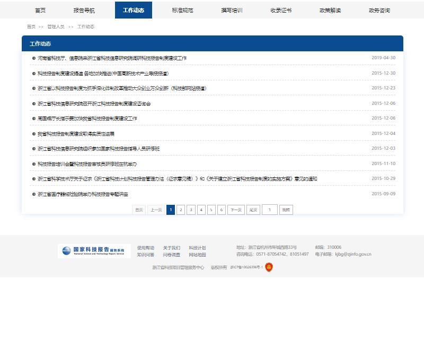The height and width of the screenshot is (344, 424).
Task: Open the 政策解读 navigation item
Action: point(330,10)
